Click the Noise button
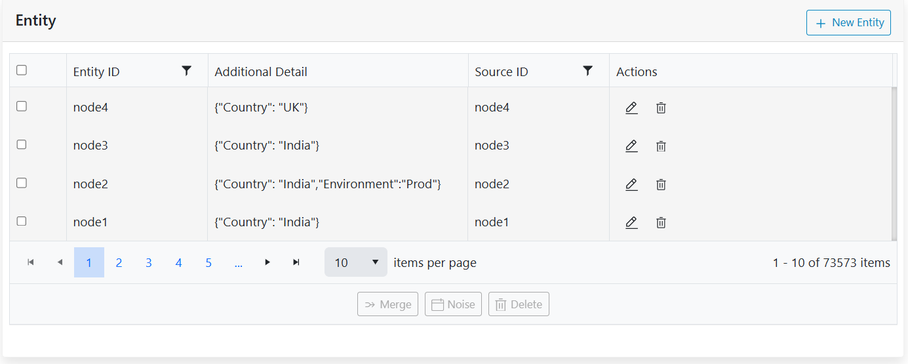908x364 pixels. tap(453, 304)
